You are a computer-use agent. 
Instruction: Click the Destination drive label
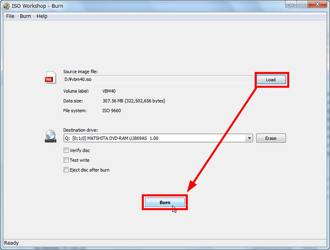(x=81, y=130)
